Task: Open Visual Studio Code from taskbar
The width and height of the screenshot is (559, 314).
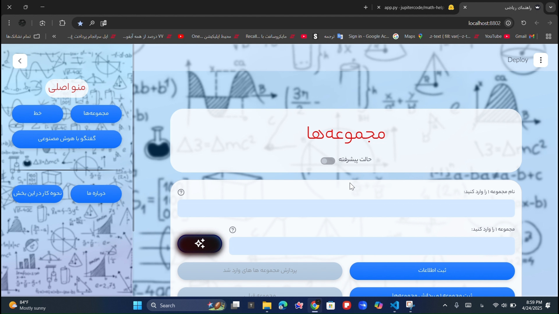Action: [394, 305]
